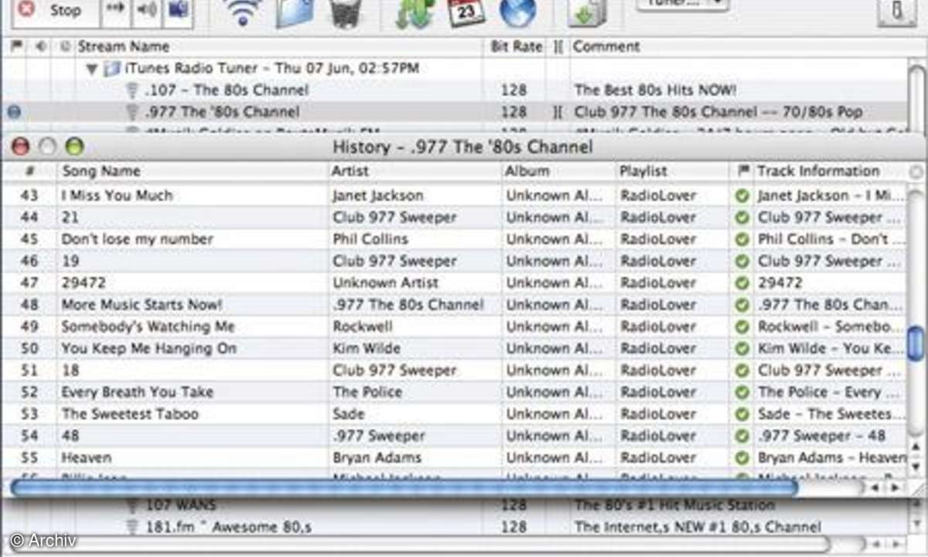
Task: Click the green arrows toolbar icon
Action: pos(415,13)
